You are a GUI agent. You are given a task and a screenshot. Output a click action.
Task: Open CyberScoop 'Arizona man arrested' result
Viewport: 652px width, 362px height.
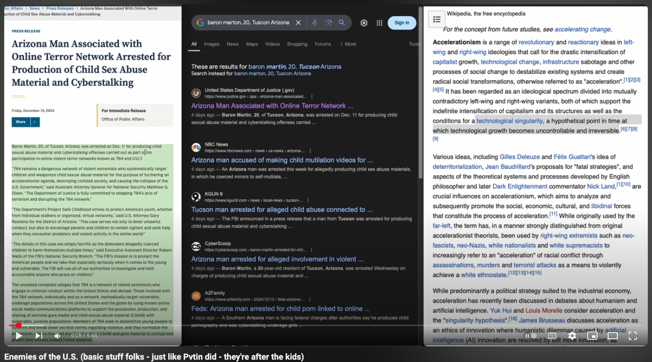coord(277,259)
